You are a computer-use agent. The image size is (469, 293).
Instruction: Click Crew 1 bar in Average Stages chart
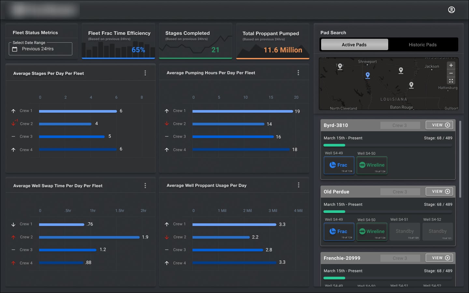pos(78,111)
